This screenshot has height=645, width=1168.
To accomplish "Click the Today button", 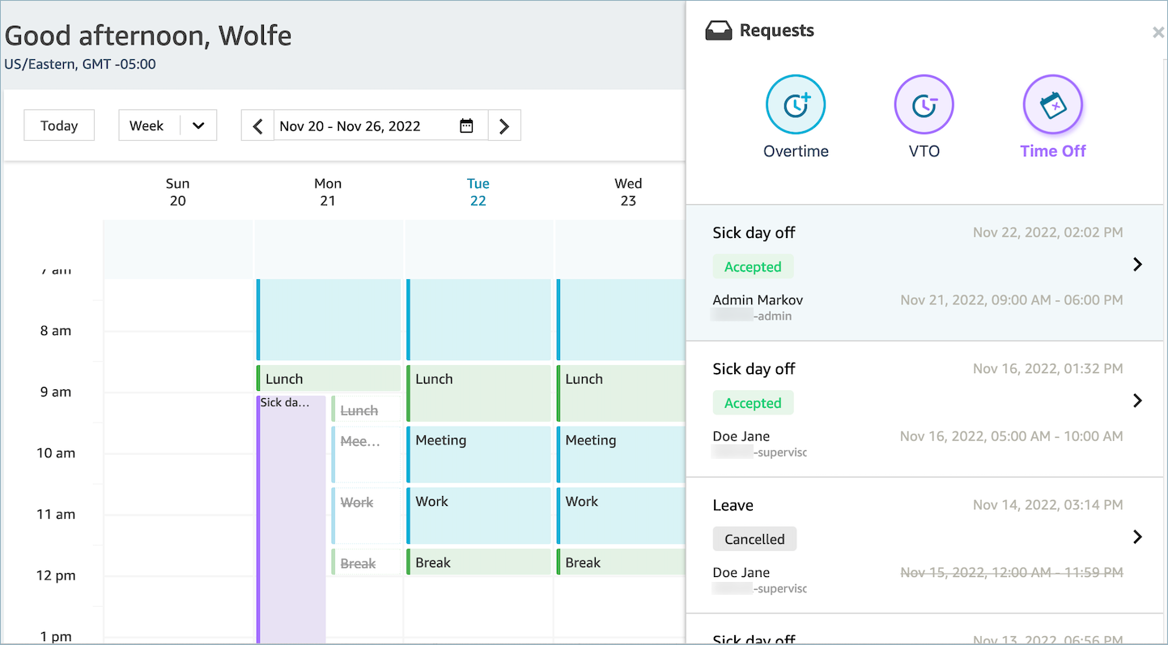I will tap(58, 125).
